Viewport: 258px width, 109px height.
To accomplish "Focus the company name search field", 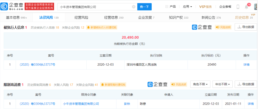I will pyautogui.click(x=97, y=7).
